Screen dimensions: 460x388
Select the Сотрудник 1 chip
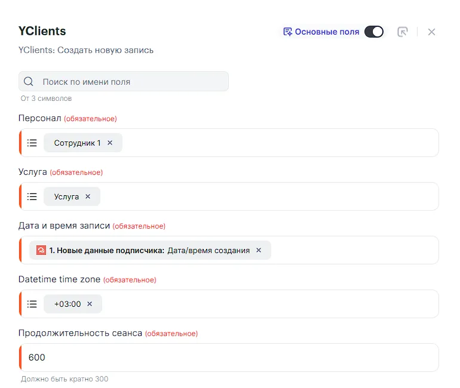pos(77,143)
